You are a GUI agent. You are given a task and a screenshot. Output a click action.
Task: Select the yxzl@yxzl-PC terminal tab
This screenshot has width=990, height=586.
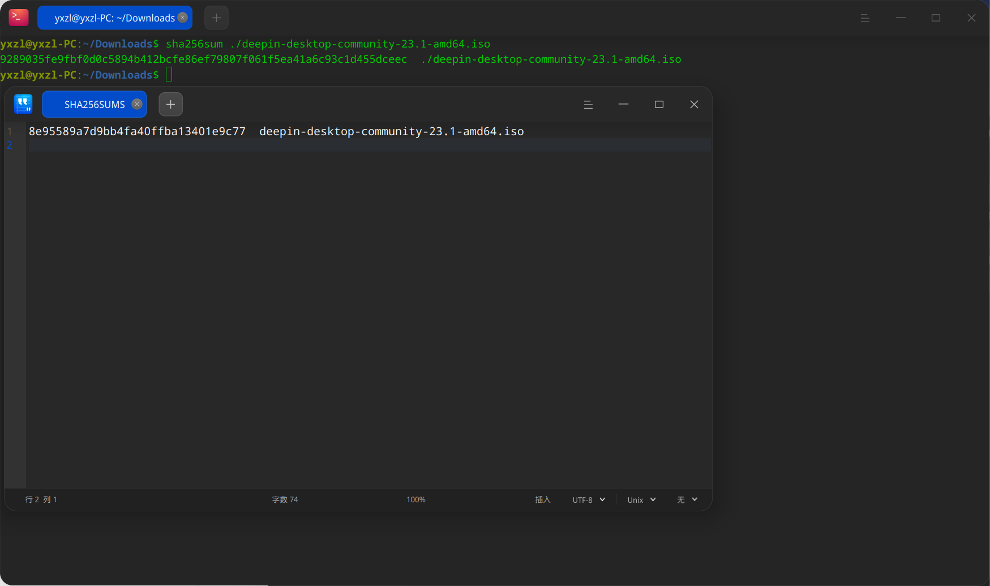coord(115,18)
